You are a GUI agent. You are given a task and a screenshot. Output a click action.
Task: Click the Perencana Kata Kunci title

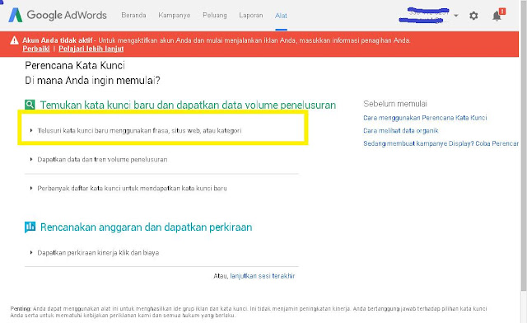click(x=75, y=65)
